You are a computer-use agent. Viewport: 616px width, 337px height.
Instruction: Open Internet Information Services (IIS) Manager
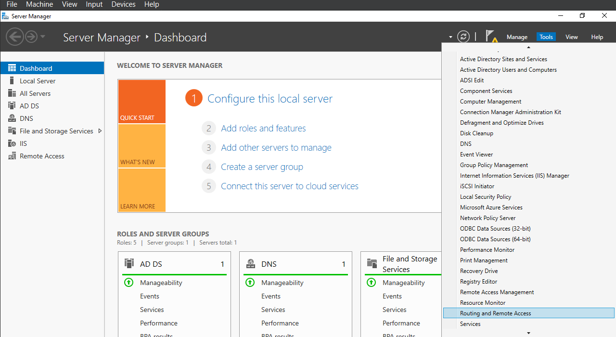528,176
